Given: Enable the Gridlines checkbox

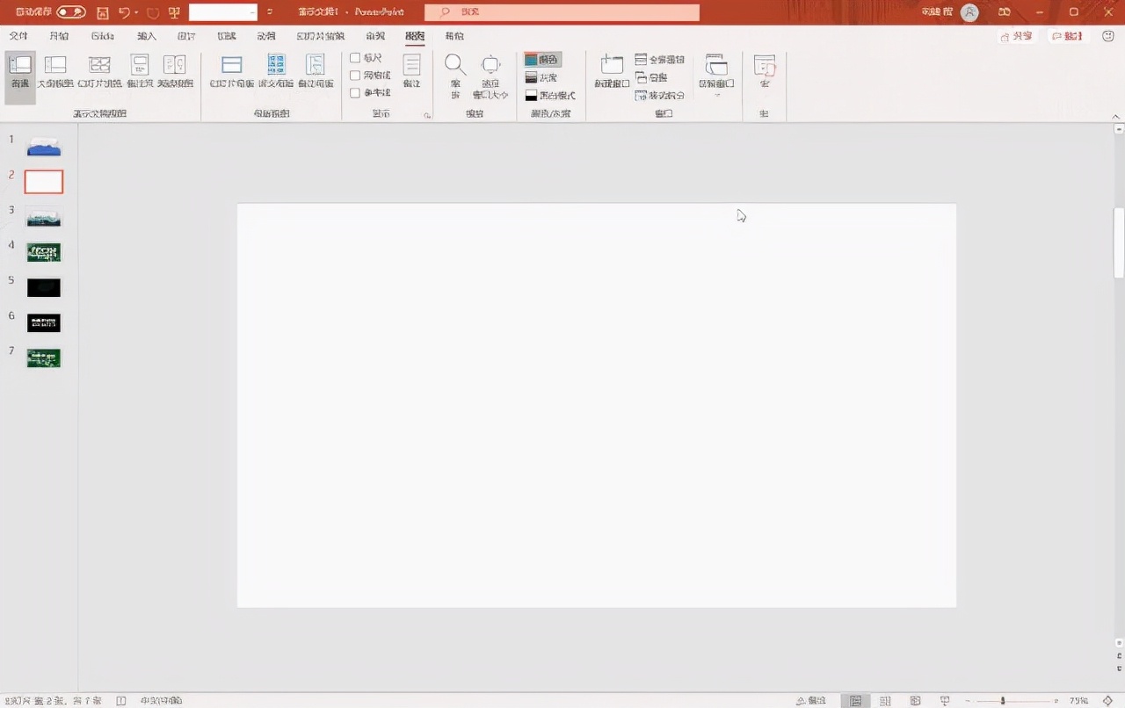Looking at the screenshot, I should point(355,76).
